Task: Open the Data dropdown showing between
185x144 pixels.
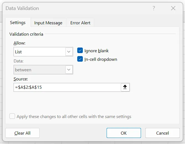Action: 43,70
